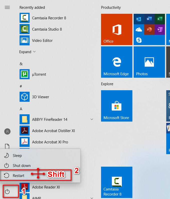
Task: Choose Shut down in power menu
Action: (x=40, y=165)
